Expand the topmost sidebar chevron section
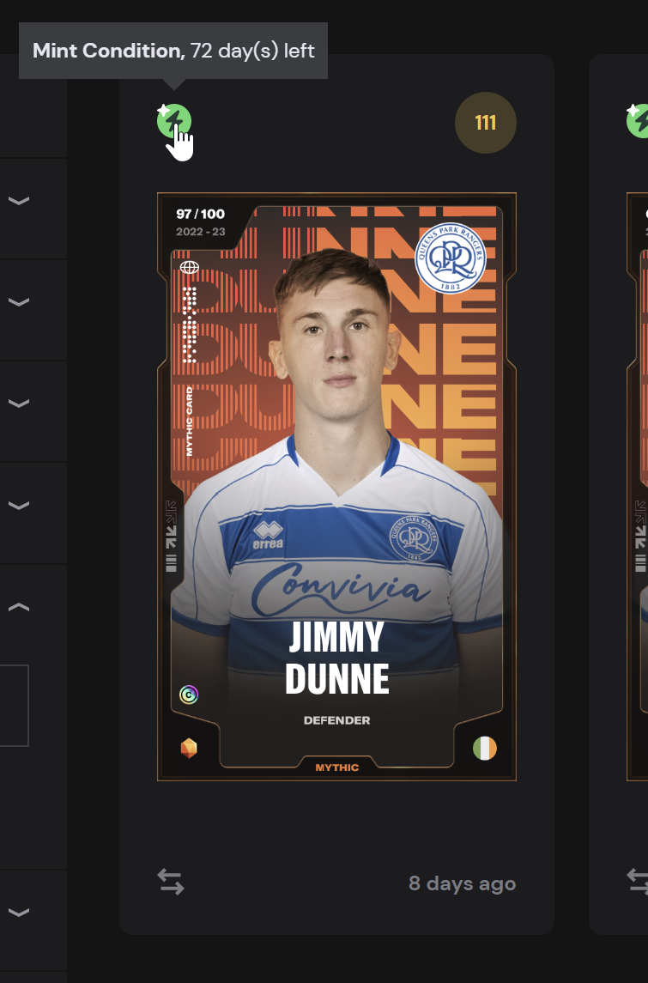This screenshot has width=648, height=983. pos(19,201)
